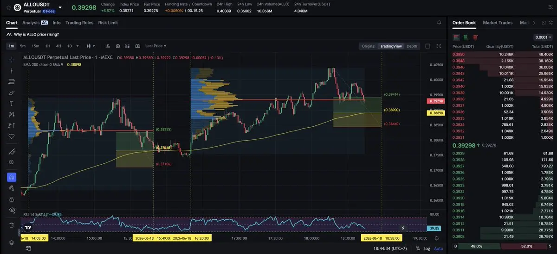Viewport: 557px width, 254px height.
Task: Click the chart layout window icon
Action: click(427, 46)
